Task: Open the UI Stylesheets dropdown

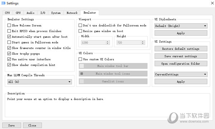Action: click(x=181, y=26)
